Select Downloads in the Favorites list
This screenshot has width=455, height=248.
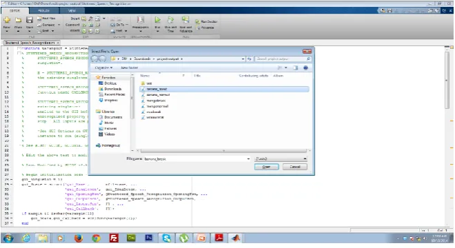110,89
